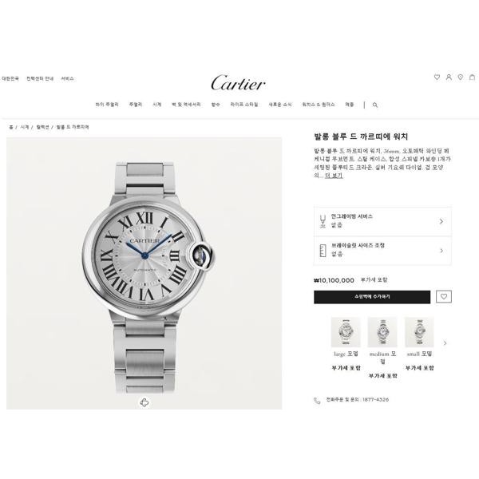This screenshot has height=479, width=479.
Task: Add watch to wishlist with heart button
Action: click(x=444, y=297)
